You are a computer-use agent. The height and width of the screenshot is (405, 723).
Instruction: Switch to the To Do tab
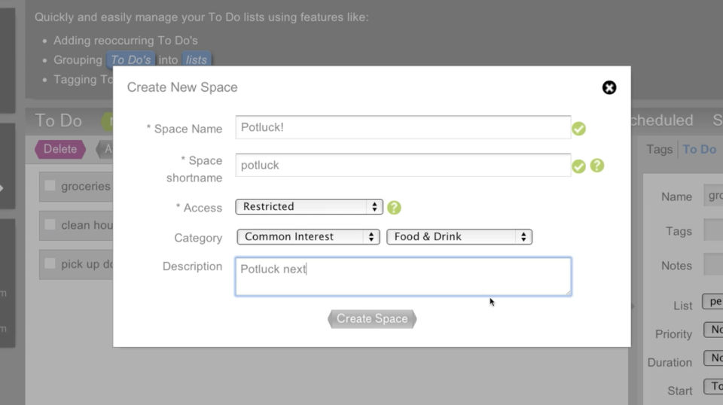click(699, 149)
